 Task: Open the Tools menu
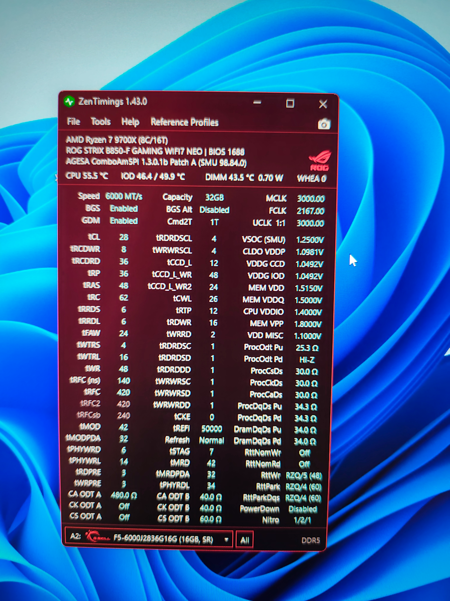point(101,122)
